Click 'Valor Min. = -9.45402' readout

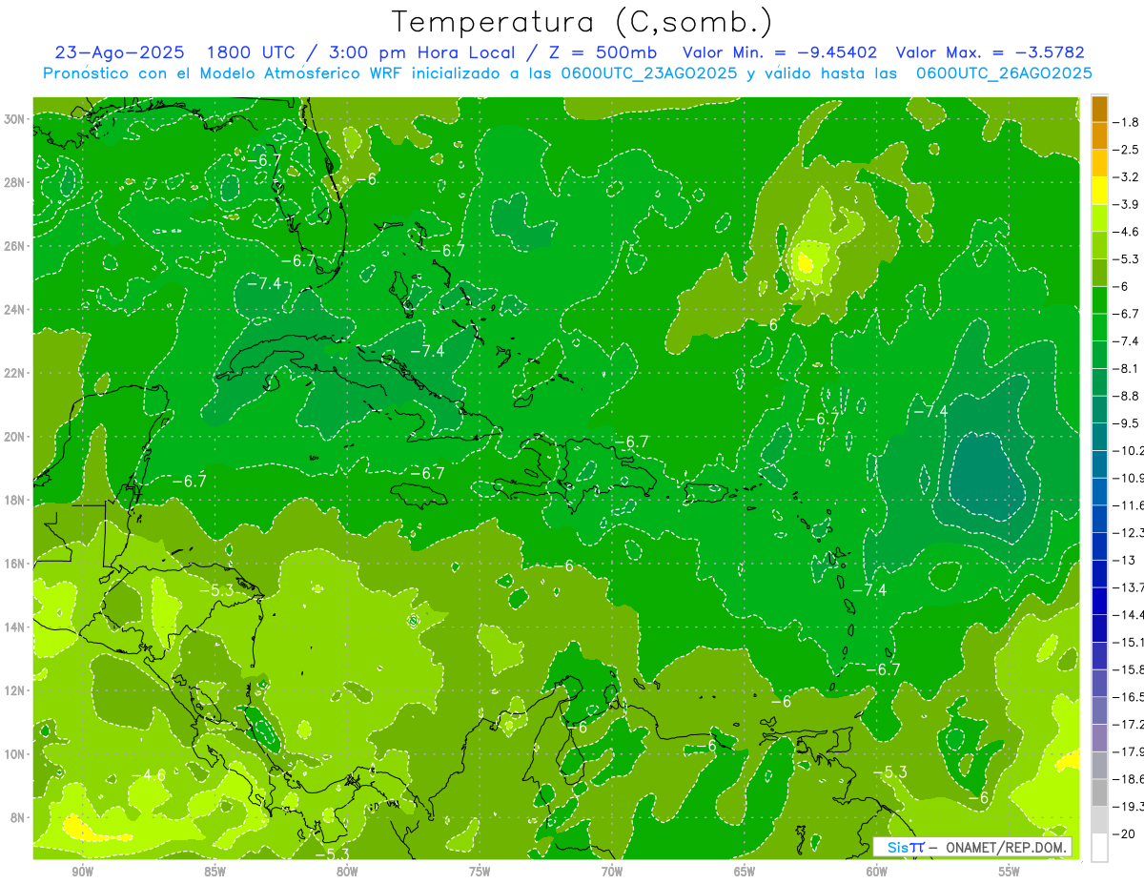tap(781, 52)
